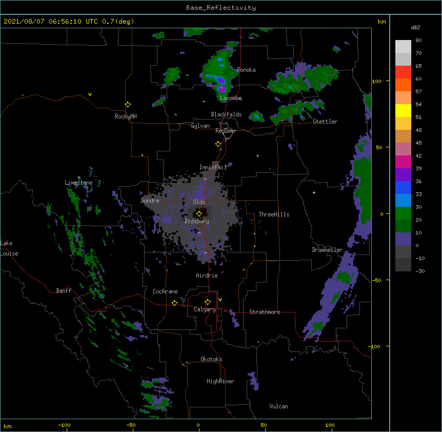This screenshot has width=442, height=432.
Task: Click the magenta swatch in reflectivity legend
Action: click(403, 162)
